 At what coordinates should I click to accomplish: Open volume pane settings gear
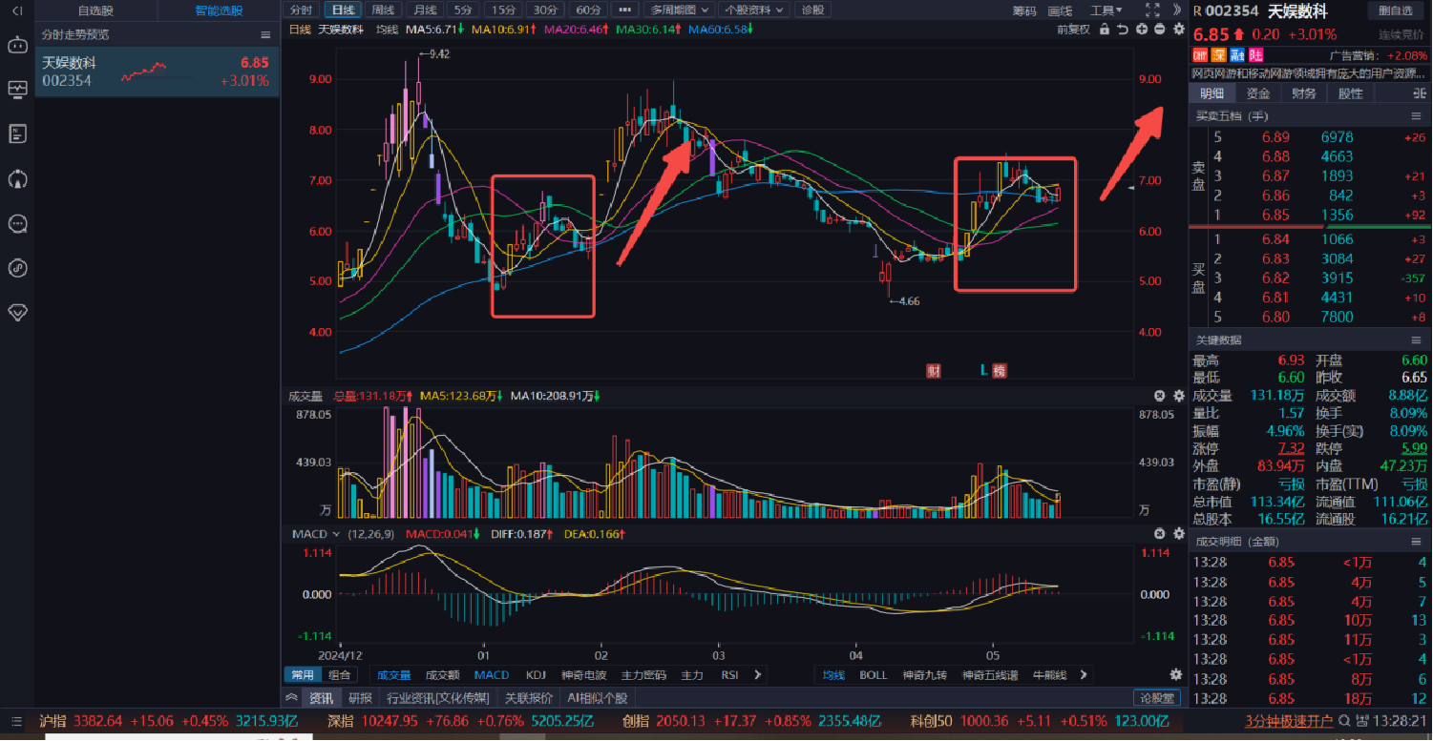coord(1179,396)
